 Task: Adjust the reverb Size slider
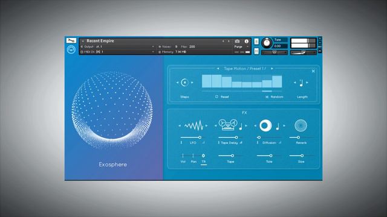click(x=301, y=156)
